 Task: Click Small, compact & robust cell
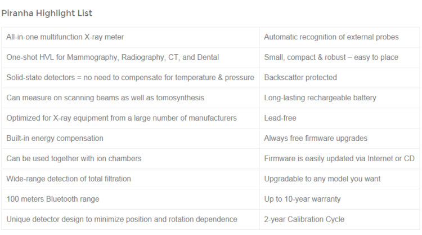coord(331,57)
